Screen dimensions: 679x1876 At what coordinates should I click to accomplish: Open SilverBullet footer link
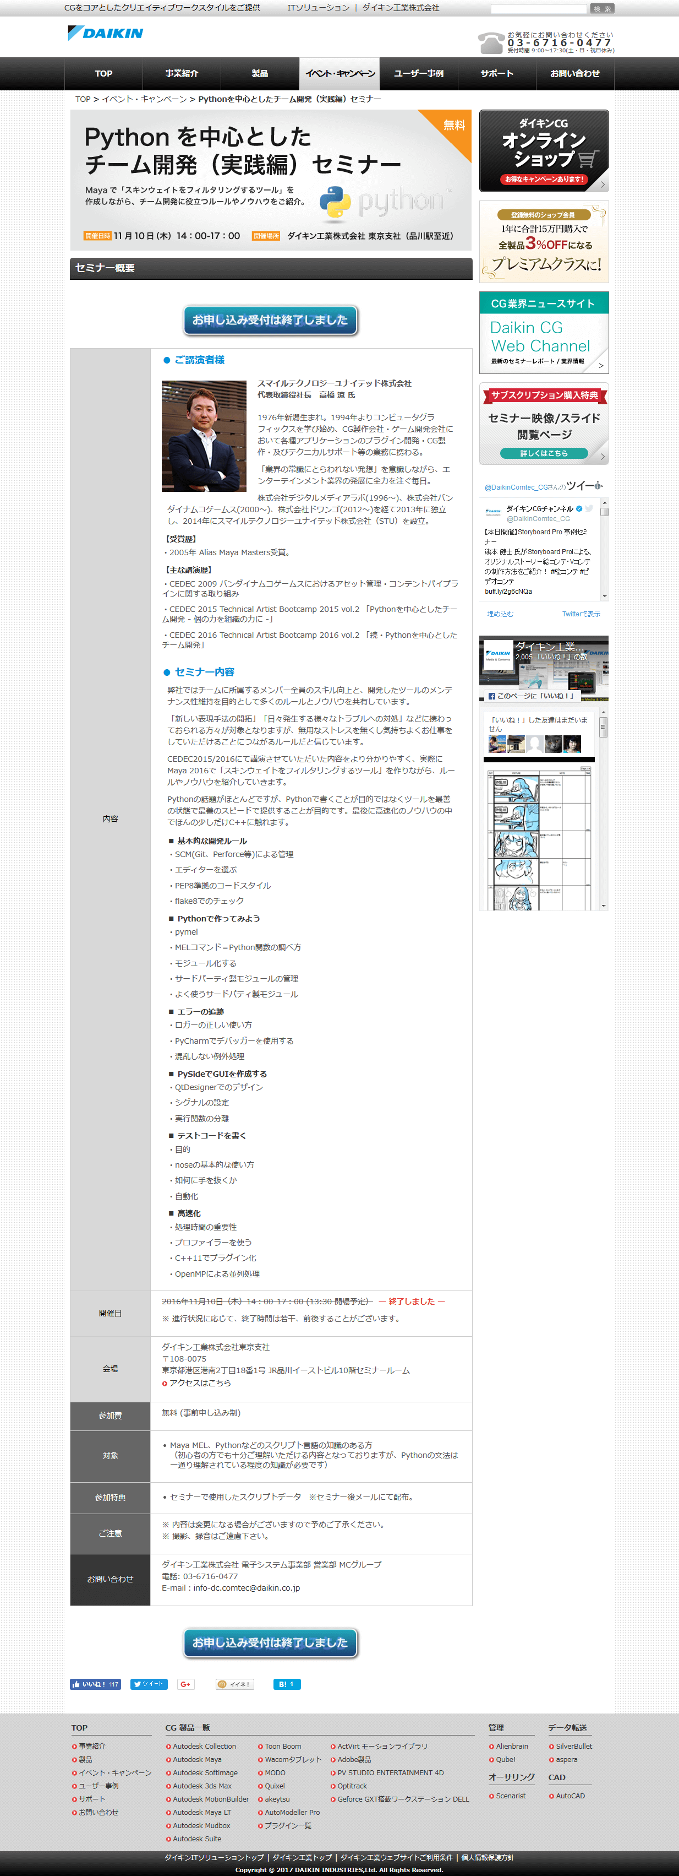573,1747
